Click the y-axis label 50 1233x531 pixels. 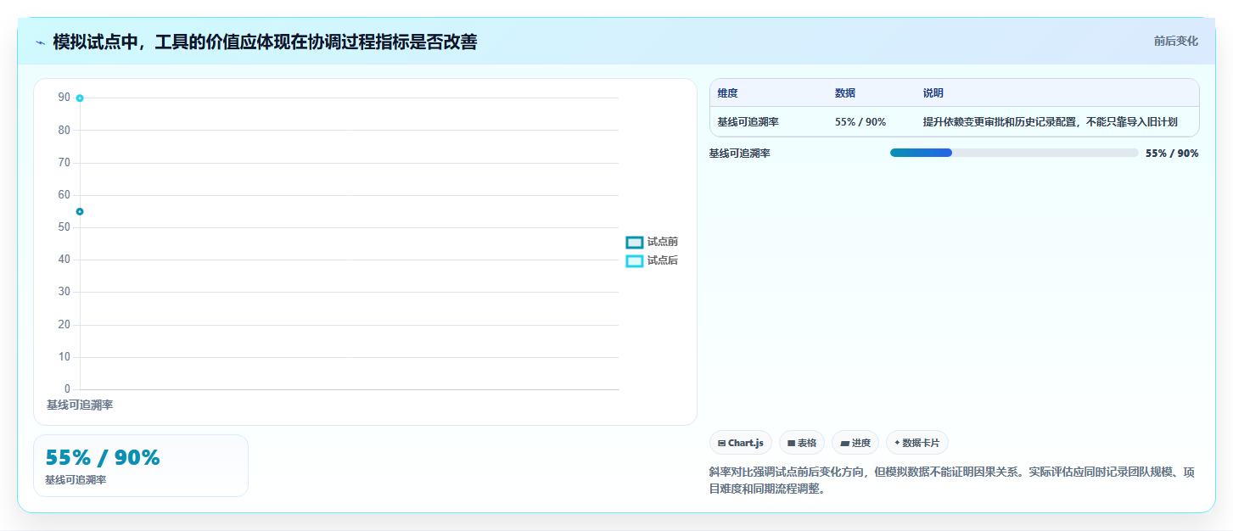click(x=64, y=227)
